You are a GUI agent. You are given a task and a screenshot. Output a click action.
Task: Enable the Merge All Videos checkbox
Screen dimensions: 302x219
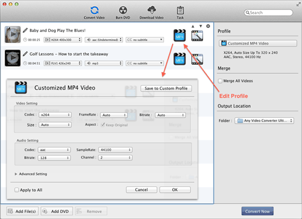click(x=220, y=81)
